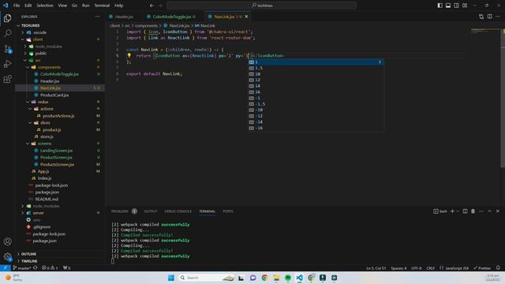Open ProductCard.jsx in explorer

coord(54,95)
